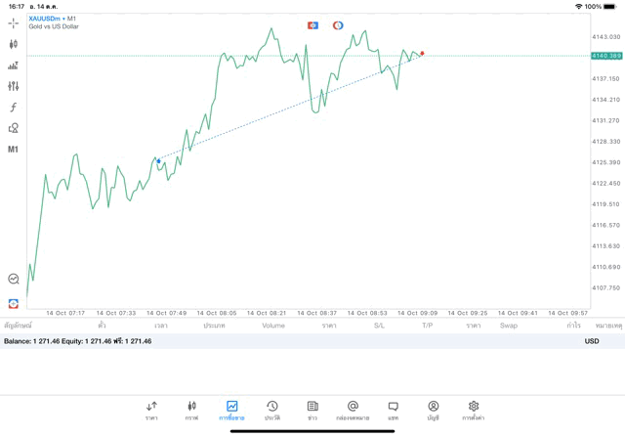
Task: Open the บัญชี account tab
Action: [x=433, y=410]
